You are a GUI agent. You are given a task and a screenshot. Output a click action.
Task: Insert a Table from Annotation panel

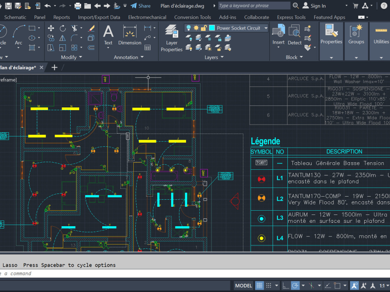point(147,47)
